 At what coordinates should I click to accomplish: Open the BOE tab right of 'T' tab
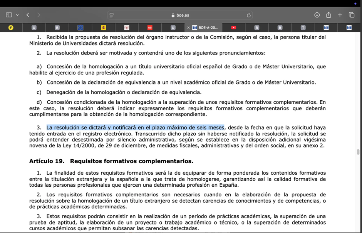pos(326,28)
